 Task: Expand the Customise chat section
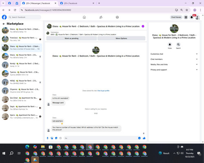tap(174, 54)
